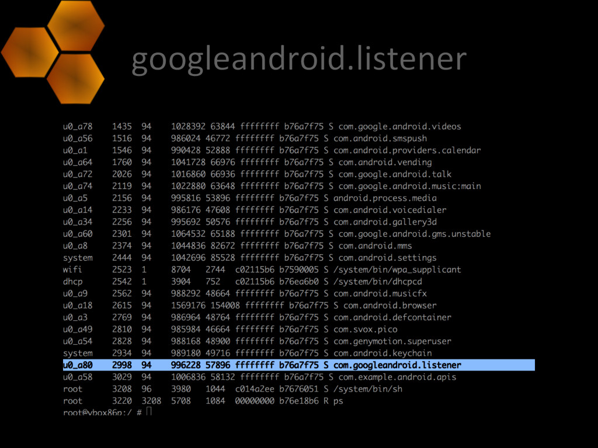Select com.android.smspush in the process list
598x448 pixels.
click(380, 138)
